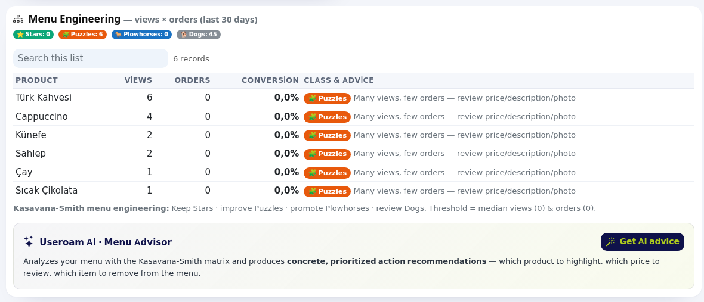Click the Sahlep product name
This screenshot has height=302, width=704.
30,154
